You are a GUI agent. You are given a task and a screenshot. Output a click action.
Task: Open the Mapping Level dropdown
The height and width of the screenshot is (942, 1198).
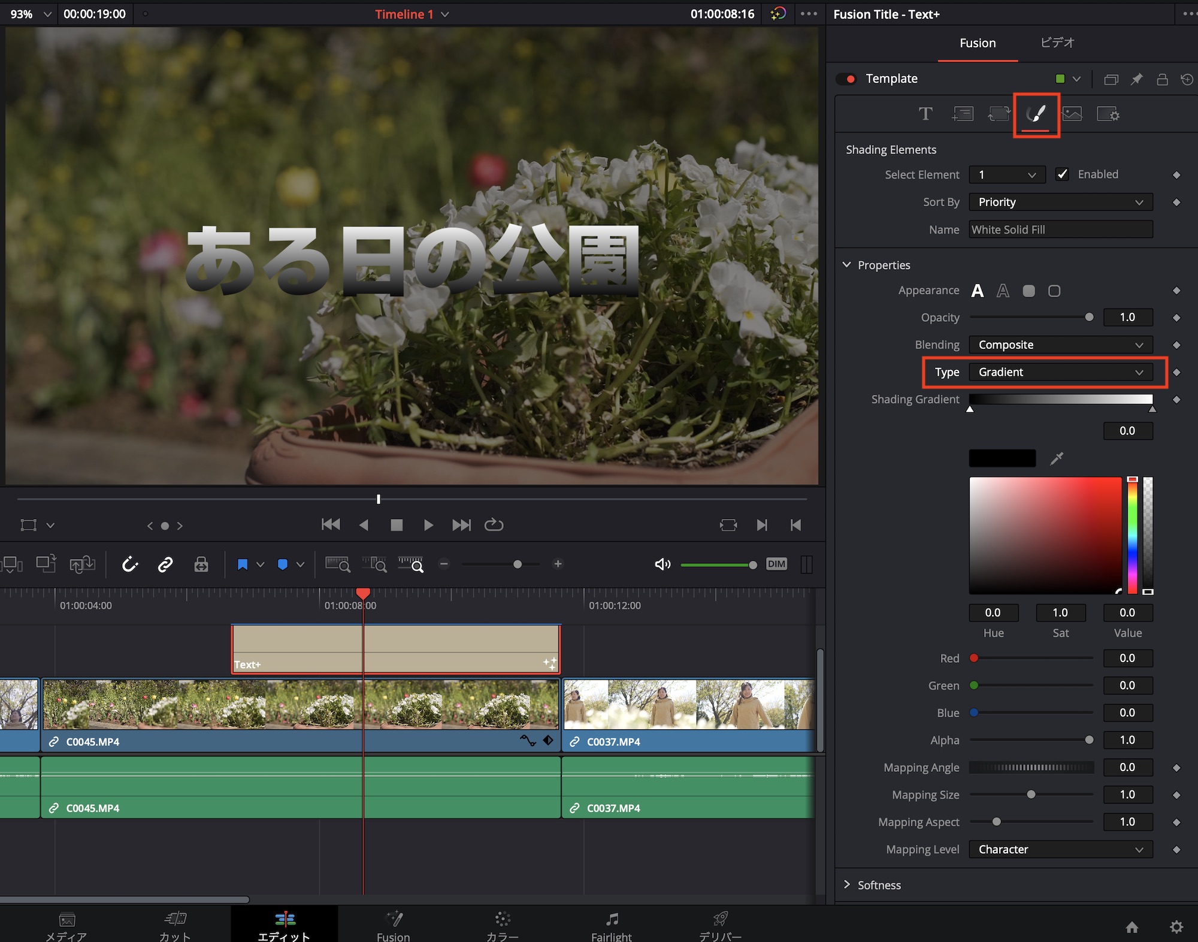point(1060,849)
